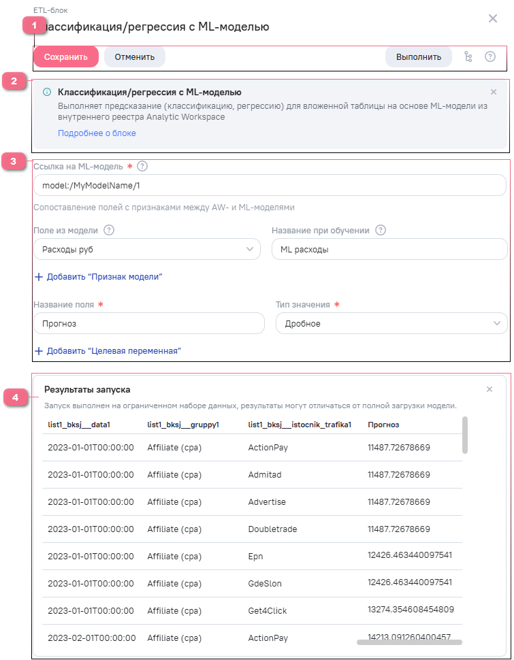Click help icon beside 'Название при обучении'
The width and height of the screenshot is (514, 660).
381,230
